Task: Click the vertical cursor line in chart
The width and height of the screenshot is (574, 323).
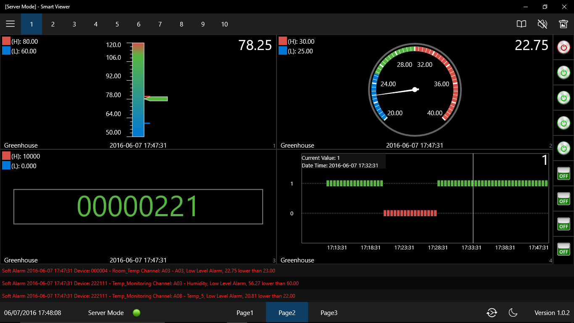Action: pos(473,198)
